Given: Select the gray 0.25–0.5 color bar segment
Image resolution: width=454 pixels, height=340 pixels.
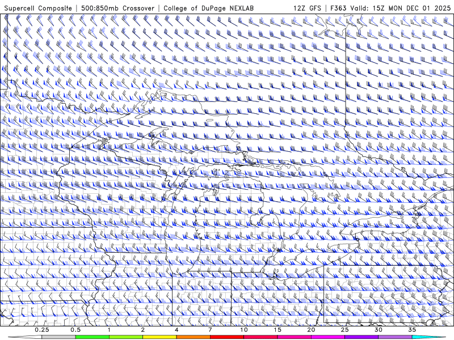Looking at the screenshot, I should [x=58, y=337].
